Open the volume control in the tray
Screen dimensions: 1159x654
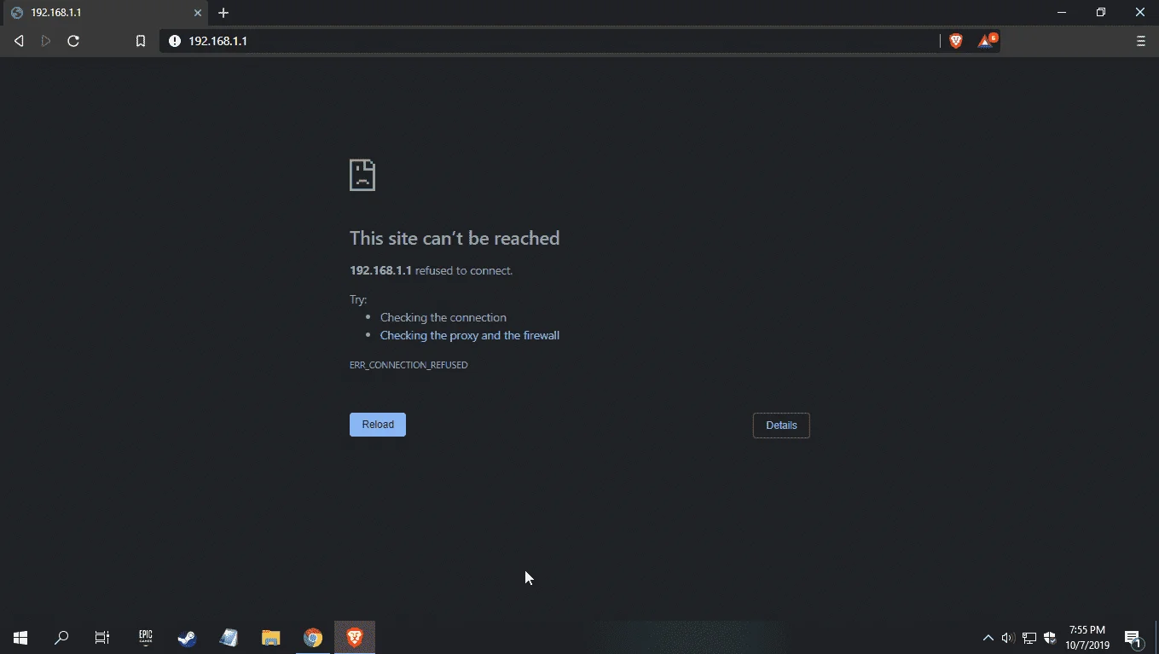click(x=1008, y=638)
